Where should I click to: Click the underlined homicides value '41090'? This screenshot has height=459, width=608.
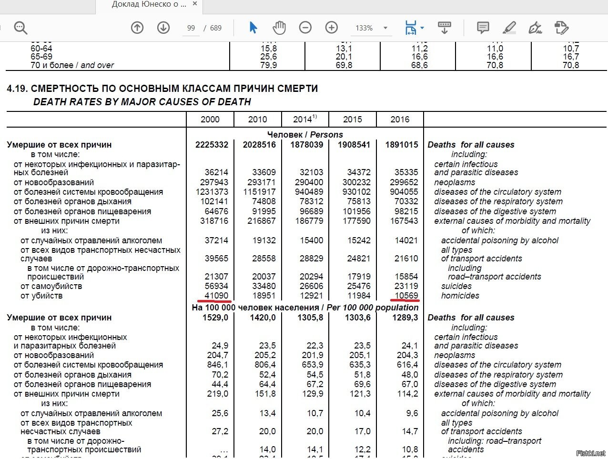(216, 296)
